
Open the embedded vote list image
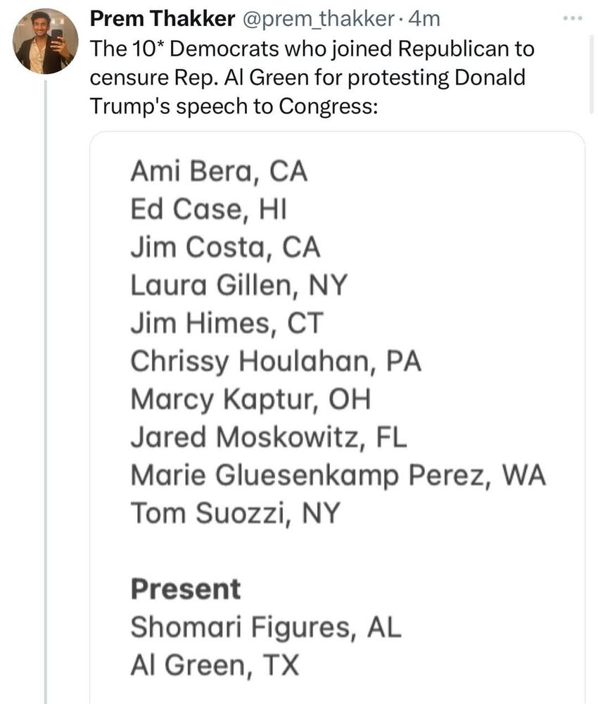pyautogui.click(x=338, y=417)
